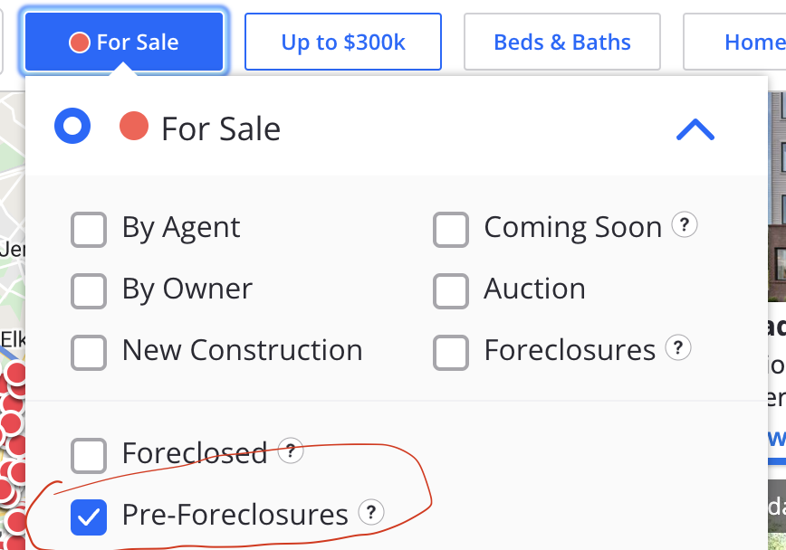Uncheck the Pre-Foreclosures checkbox
786x550 pixels.
pos(89,517)
